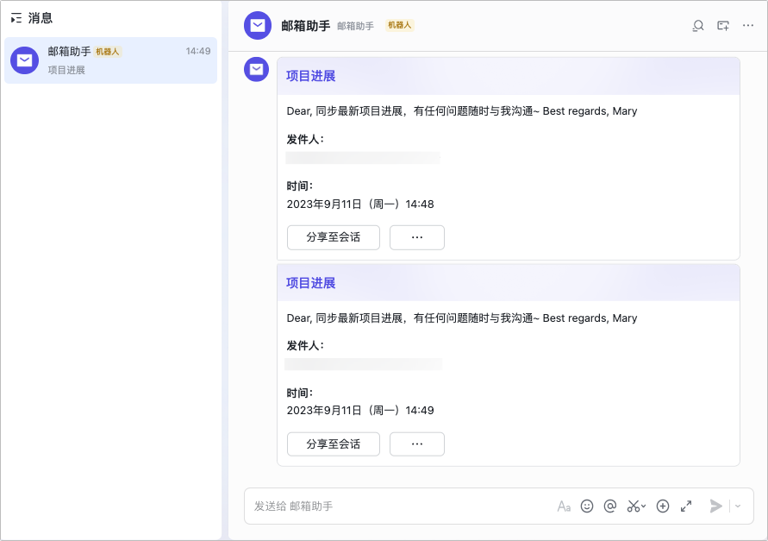The image size is (768, 541).
Task: Click the sender avatar beside first message
Action: (257, 70)
